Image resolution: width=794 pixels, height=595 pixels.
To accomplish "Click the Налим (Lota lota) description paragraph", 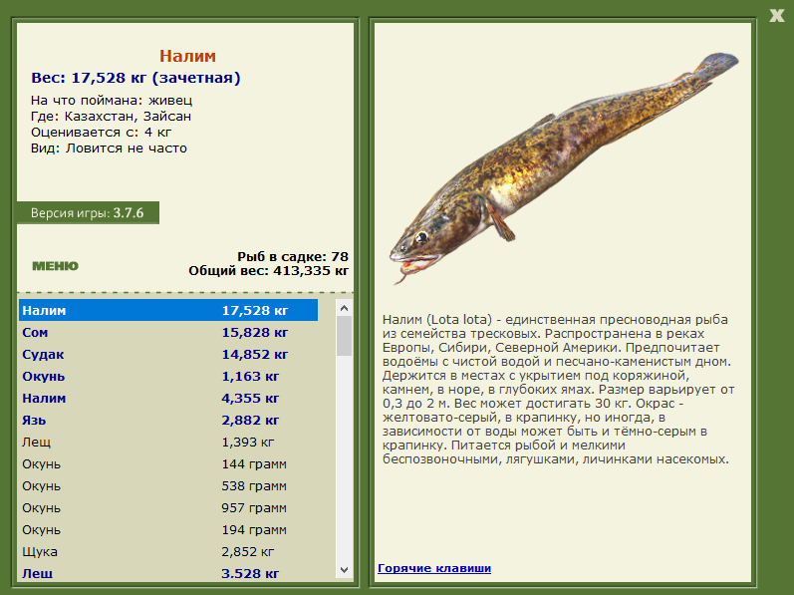I will pyautogui.click(x=559, y=390).
